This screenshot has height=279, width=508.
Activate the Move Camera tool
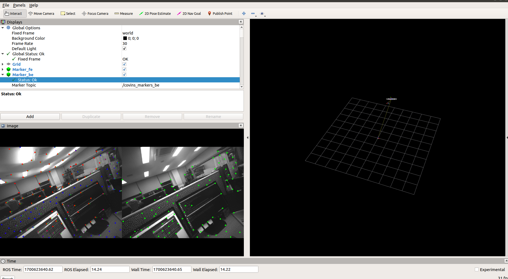41,13
